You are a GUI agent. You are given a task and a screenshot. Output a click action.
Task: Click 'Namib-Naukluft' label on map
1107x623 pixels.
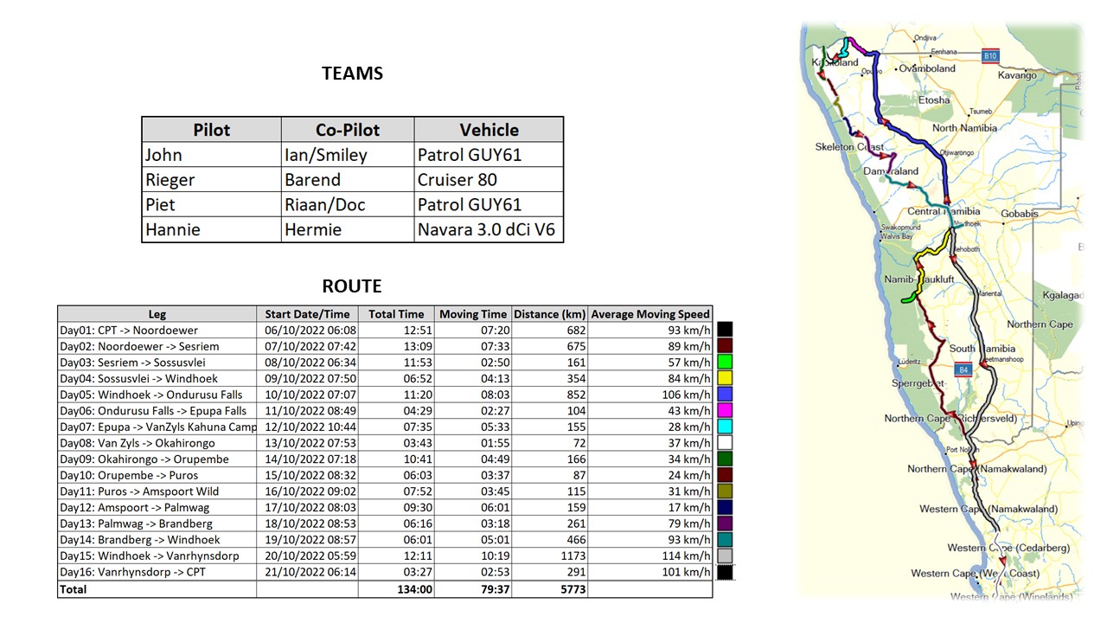pos(919,279)
